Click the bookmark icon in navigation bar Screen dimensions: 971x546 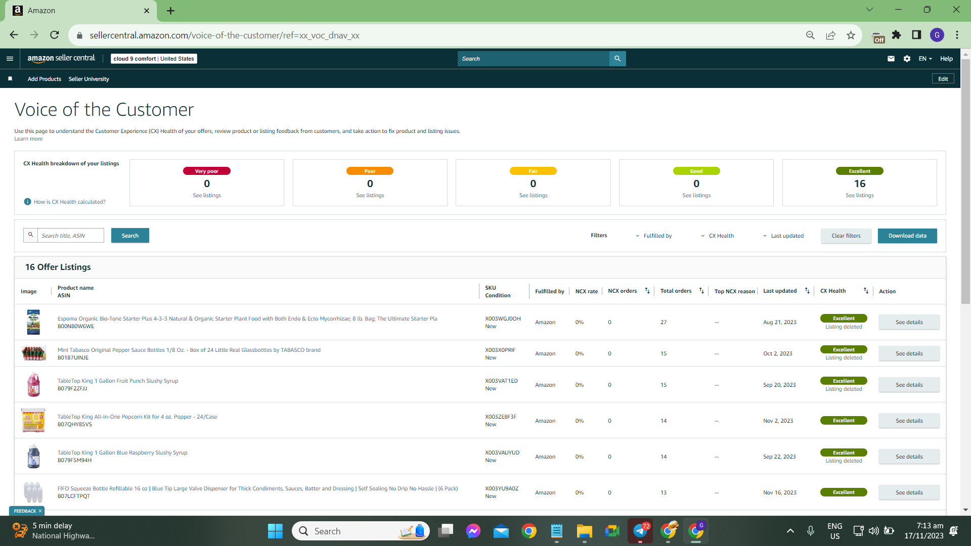click(x=10, y=79)
